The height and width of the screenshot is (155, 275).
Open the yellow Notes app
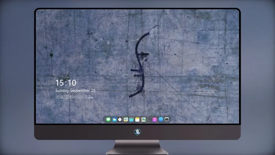click(x=137, y=119)
